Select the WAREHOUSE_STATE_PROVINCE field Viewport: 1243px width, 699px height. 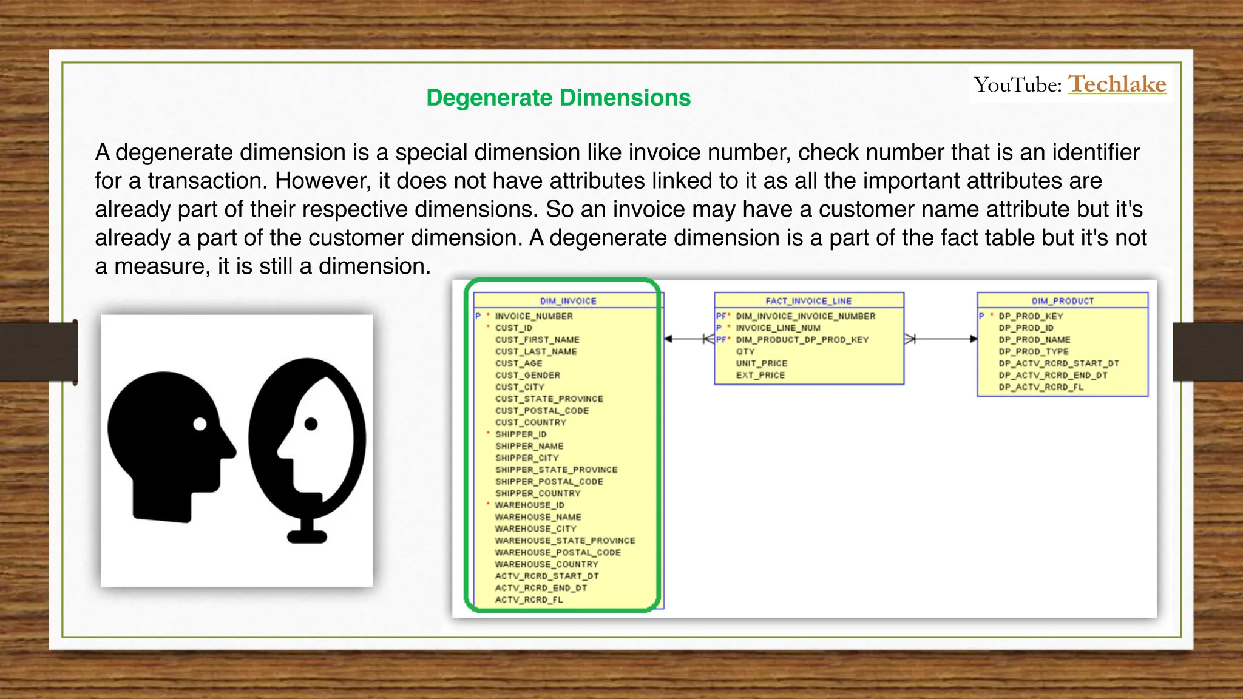(x=565, y=541)
